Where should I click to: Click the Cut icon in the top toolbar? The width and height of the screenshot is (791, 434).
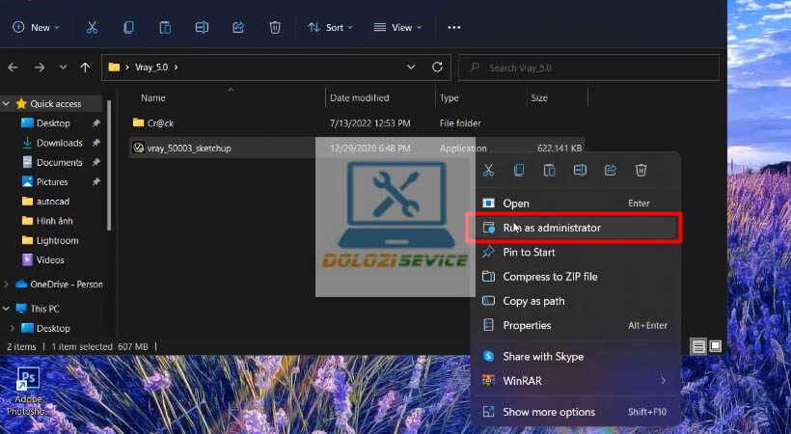(91, 27)
